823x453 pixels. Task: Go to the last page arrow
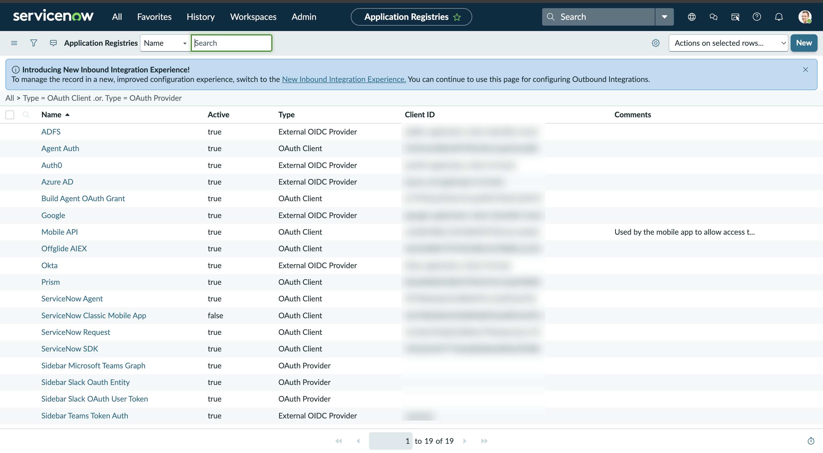[484, 441]
